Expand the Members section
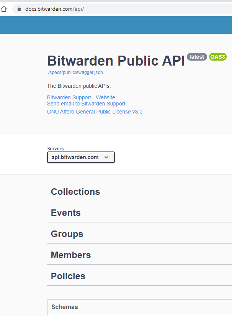The height and width of the screenshot is (316, 232). tap(139, 255)
